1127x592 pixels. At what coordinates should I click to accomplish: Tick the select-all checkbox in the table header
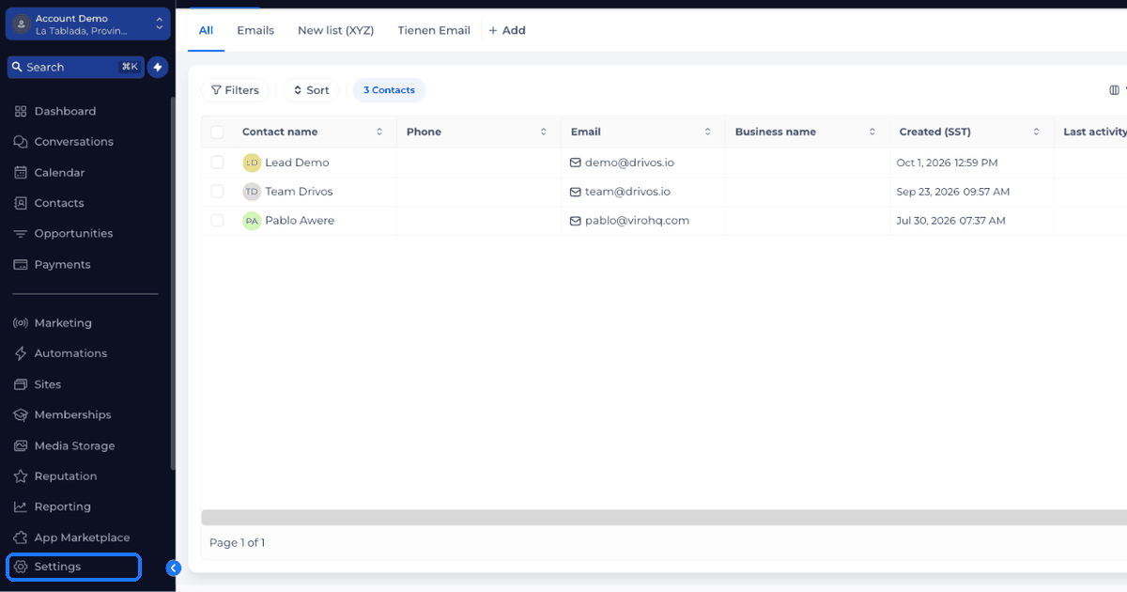point(218,132)
